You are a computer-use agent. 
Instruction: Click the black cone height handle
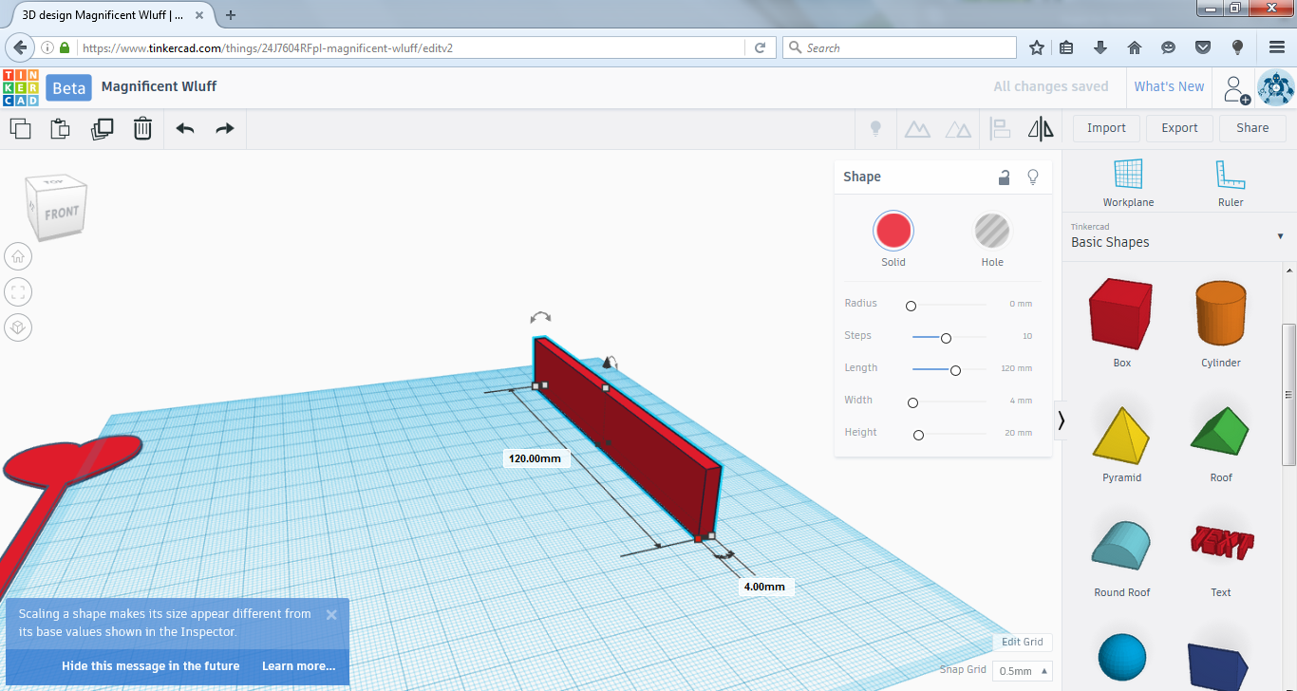[x=608, y=362]
